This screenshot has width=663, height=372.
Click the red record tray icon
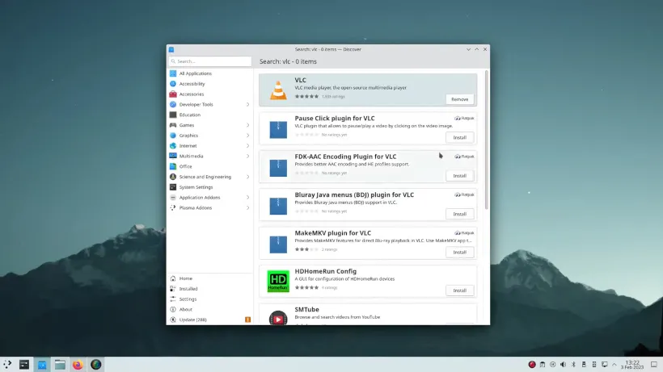pos(532,365)
